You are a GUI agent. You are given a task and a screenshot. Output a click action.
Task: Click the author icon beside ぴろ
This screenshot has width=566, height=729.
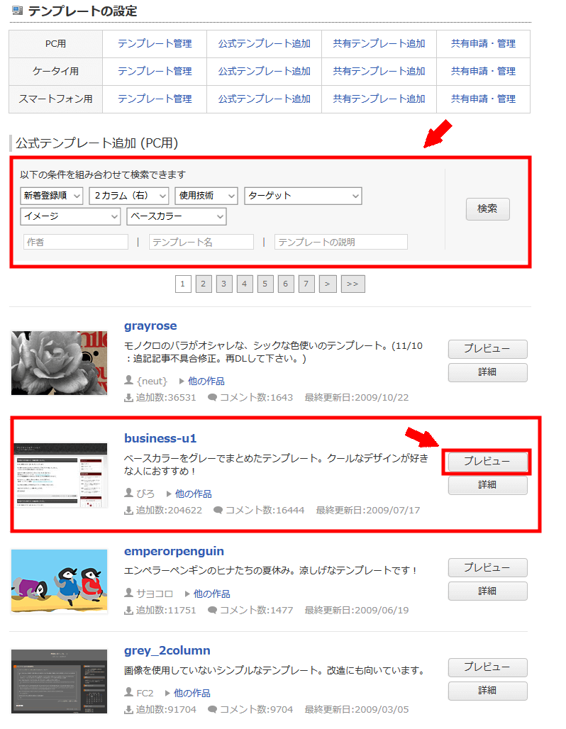point(129,492)
